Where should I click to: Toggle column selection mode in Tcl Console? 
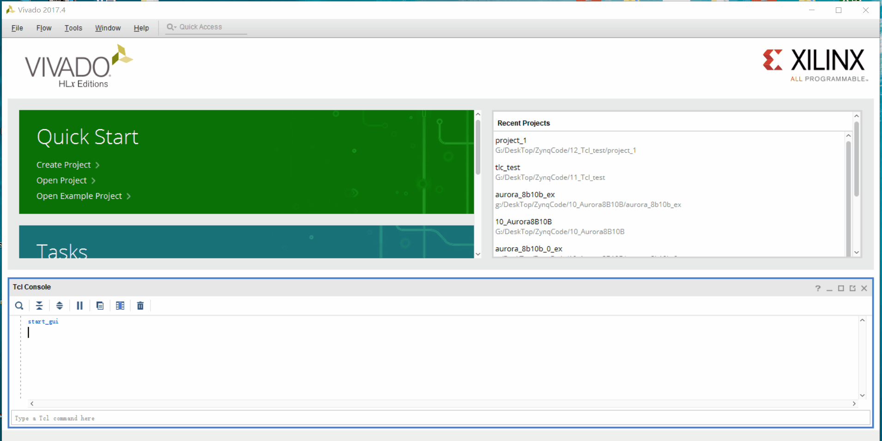pos(120,305)
